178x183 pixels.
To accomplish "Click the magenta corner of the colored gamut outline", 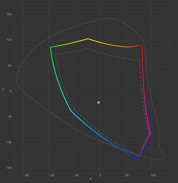I will (x=150, y=134).
